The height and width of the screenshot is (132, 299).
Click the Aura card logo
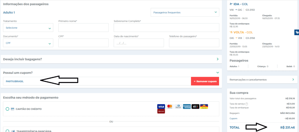point(204,106)
